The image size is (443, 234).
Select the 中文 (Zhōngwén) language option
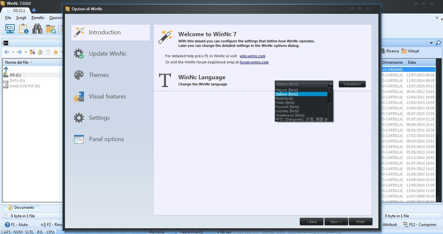coord(301,119)
